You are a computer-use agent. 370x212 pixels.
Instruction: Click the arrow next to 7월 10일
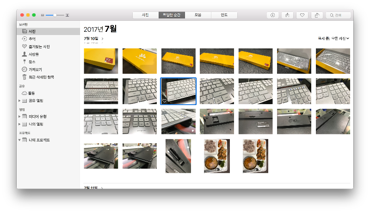tap(102, 39)
